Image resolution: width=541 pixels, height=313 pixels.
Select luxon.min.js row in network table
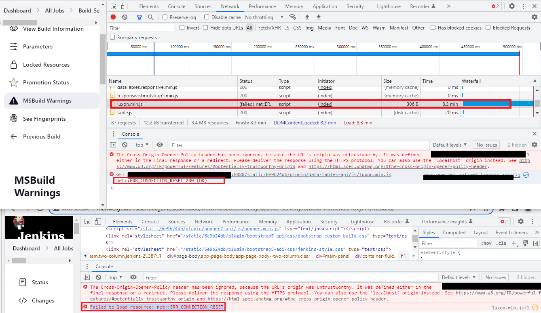pyautogui.click(x=321, y=104)
